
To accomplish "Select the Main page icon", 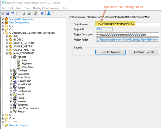I will pos(19,60).
